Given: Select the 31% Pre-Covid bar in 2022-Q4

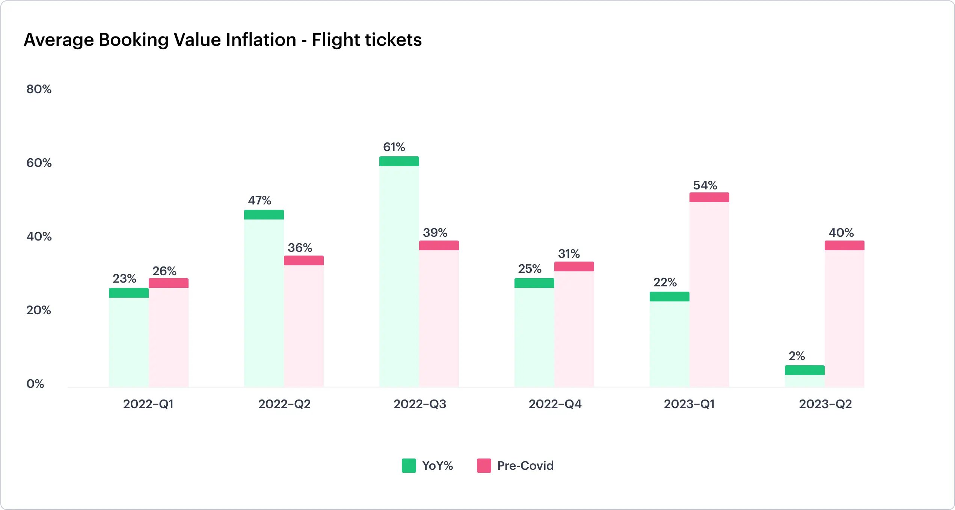Looking at the screenshot, I should pos(574,325).
